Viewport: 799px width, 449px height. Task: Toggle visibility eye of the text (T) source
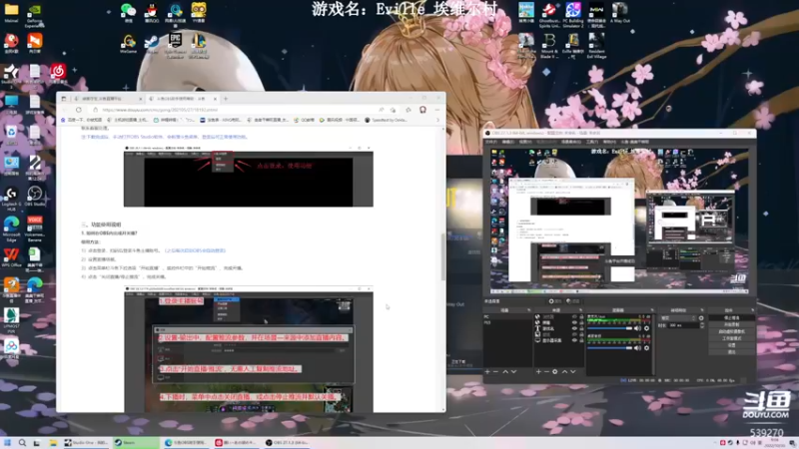575,328
